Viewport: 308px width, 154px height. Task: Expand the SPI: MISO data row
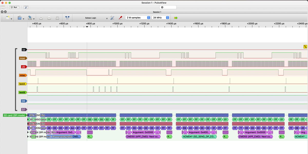pos(28,120)
